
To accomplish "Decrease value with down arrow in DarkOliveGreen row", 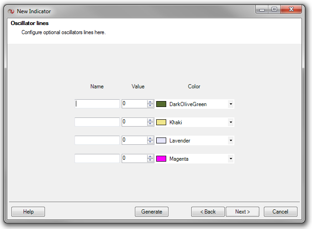I will coord(150,106).
